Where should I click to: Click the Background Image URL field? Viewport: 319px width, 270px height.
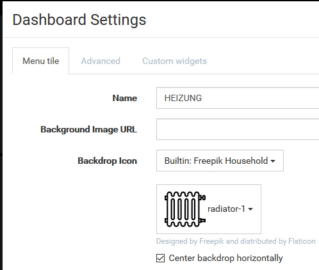238,129
